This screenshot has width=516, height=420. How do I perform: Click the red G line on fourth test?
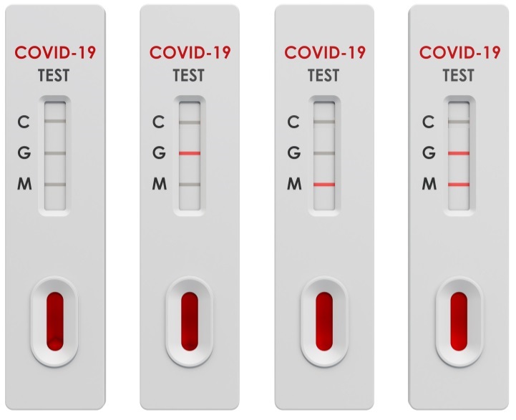459,153
